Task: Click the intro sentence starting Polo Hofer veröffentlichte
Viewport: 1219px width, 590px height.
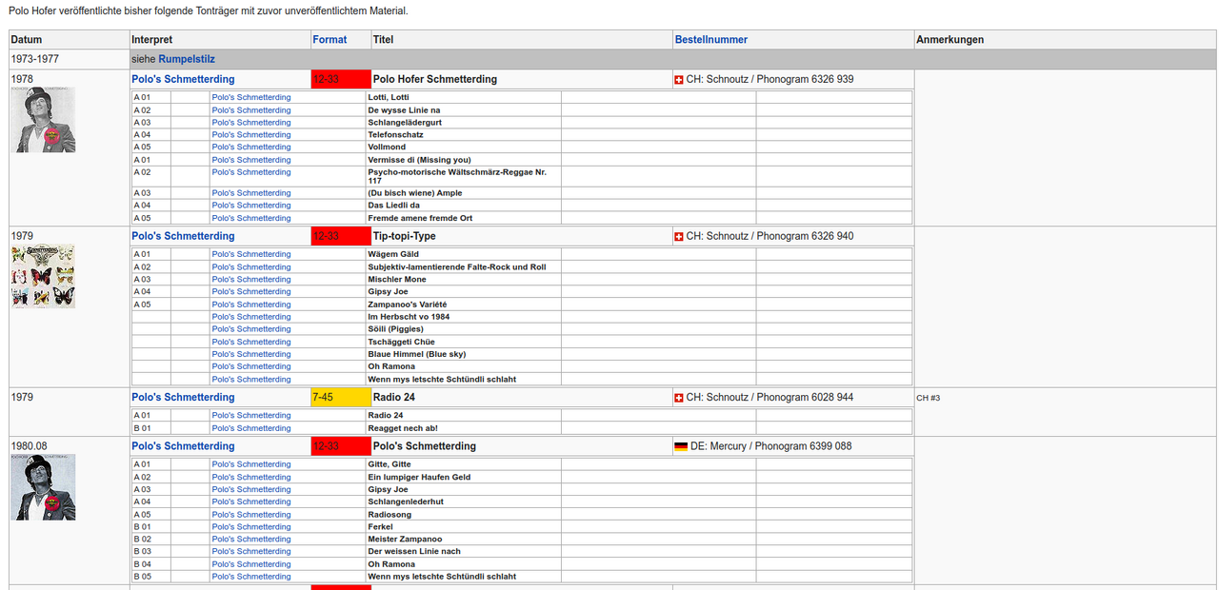Action: [208, 10]
